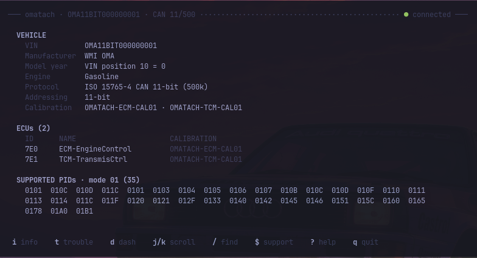Select PID 015C

coord(366,201)
